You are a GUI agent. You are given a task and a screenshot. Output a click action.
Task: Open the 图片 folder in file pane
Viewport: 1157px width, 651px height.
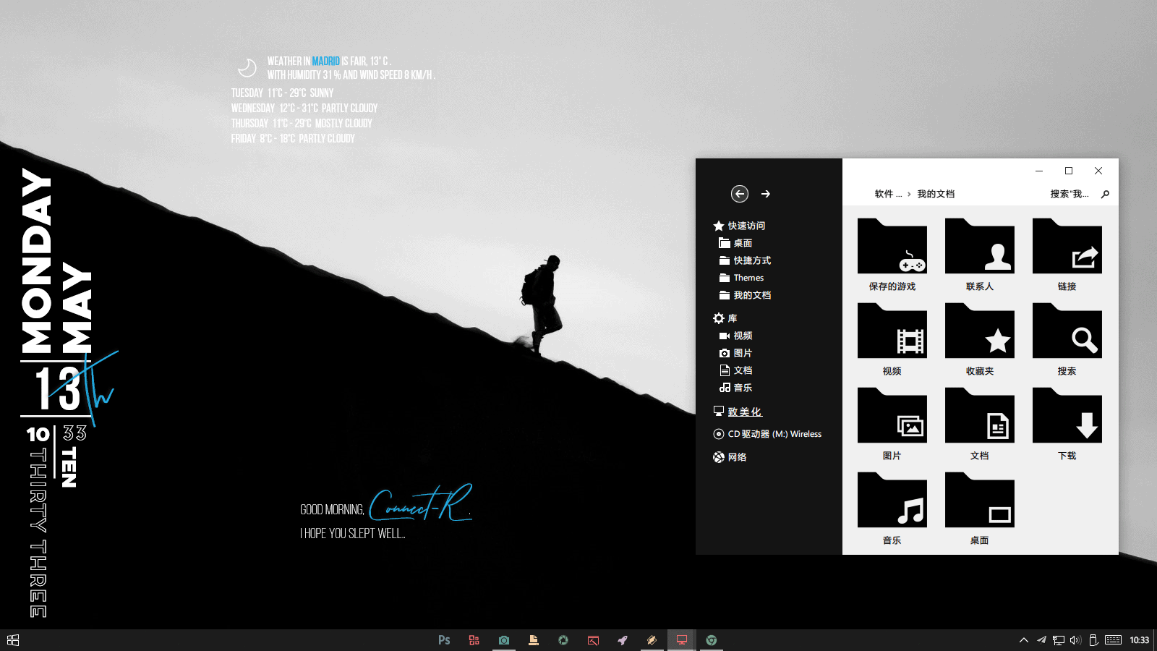(892, 423)
